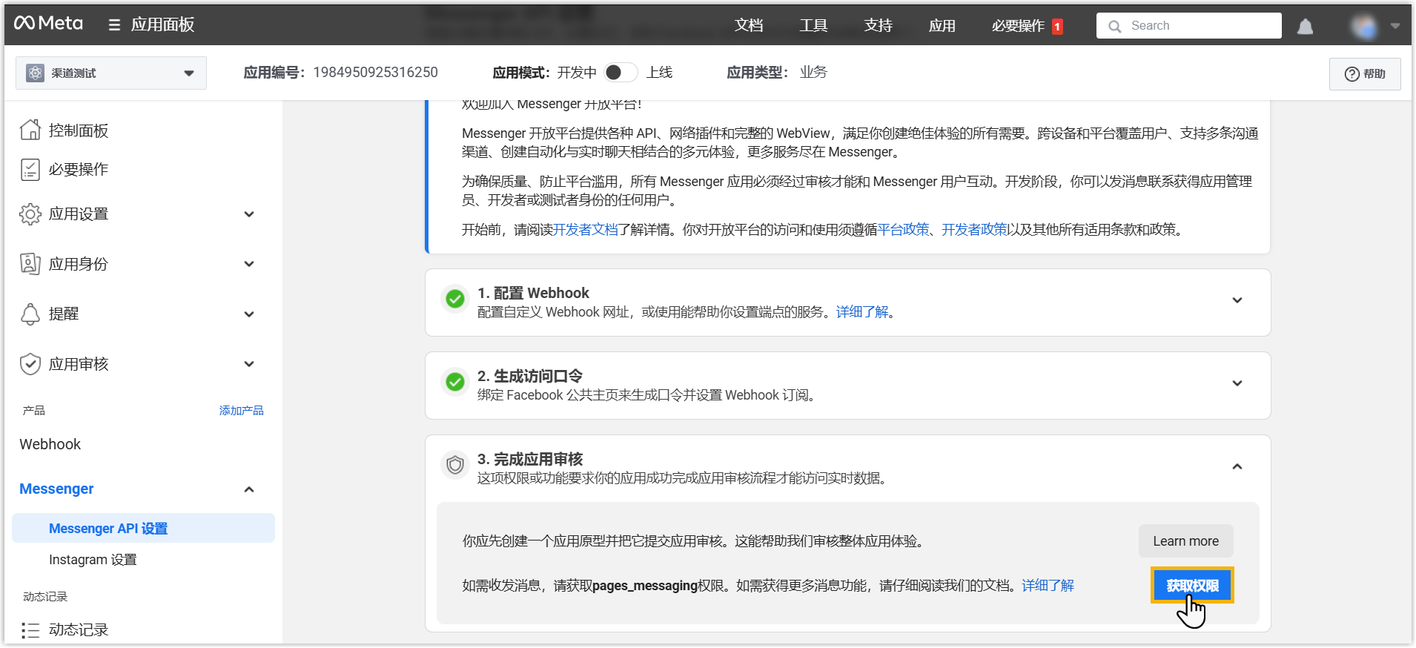Toggle app mode from 开发中 to 上线

click(621, 73)
